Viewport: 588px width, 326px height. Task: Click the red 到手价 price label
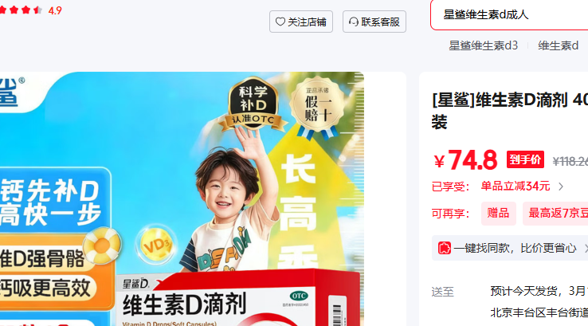525,159
